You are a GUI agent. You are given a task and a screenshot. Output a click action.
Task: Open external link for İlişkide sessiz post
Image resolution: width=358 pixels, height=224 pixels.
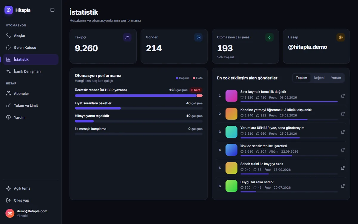pos(343,150)
